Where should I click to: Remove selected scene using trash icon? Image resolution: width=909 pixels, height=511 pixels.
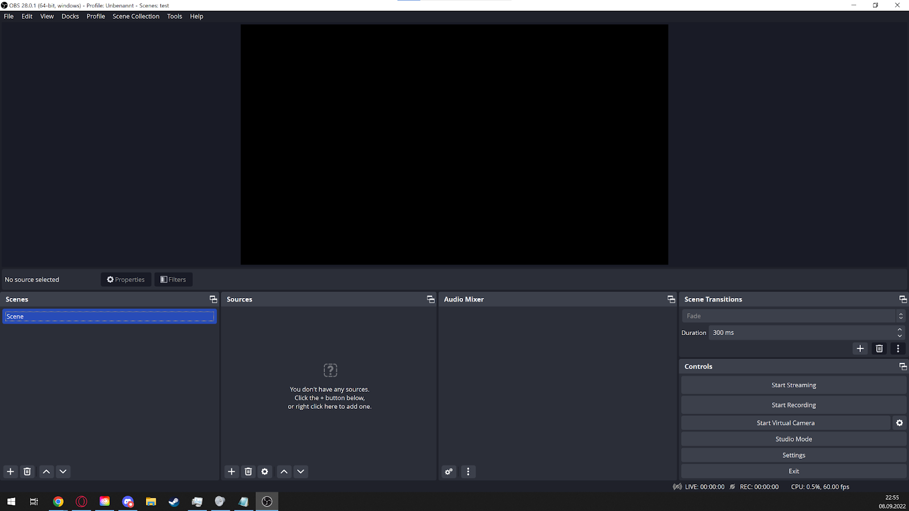point(27,471)
